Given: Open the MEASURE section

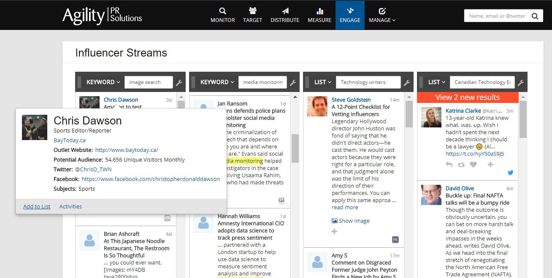Looking at the screenshot, I should point(319,15).
